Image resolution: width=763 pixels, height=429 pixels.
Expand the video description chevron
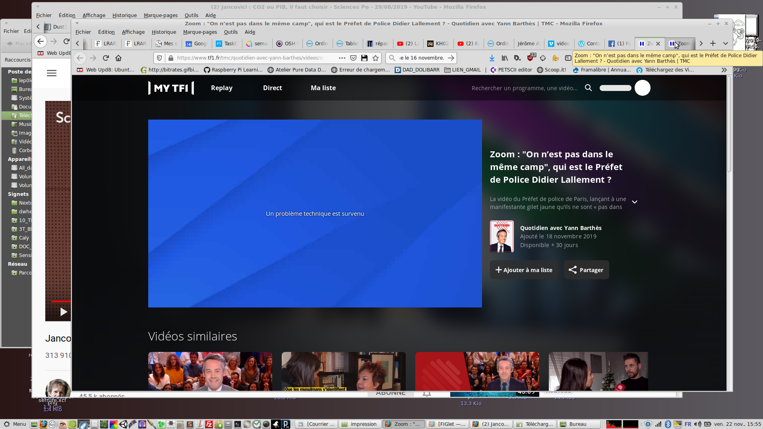tap(635, 202)
